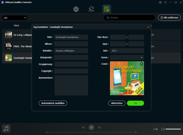Skip to previous track

(x=83, y=127)
